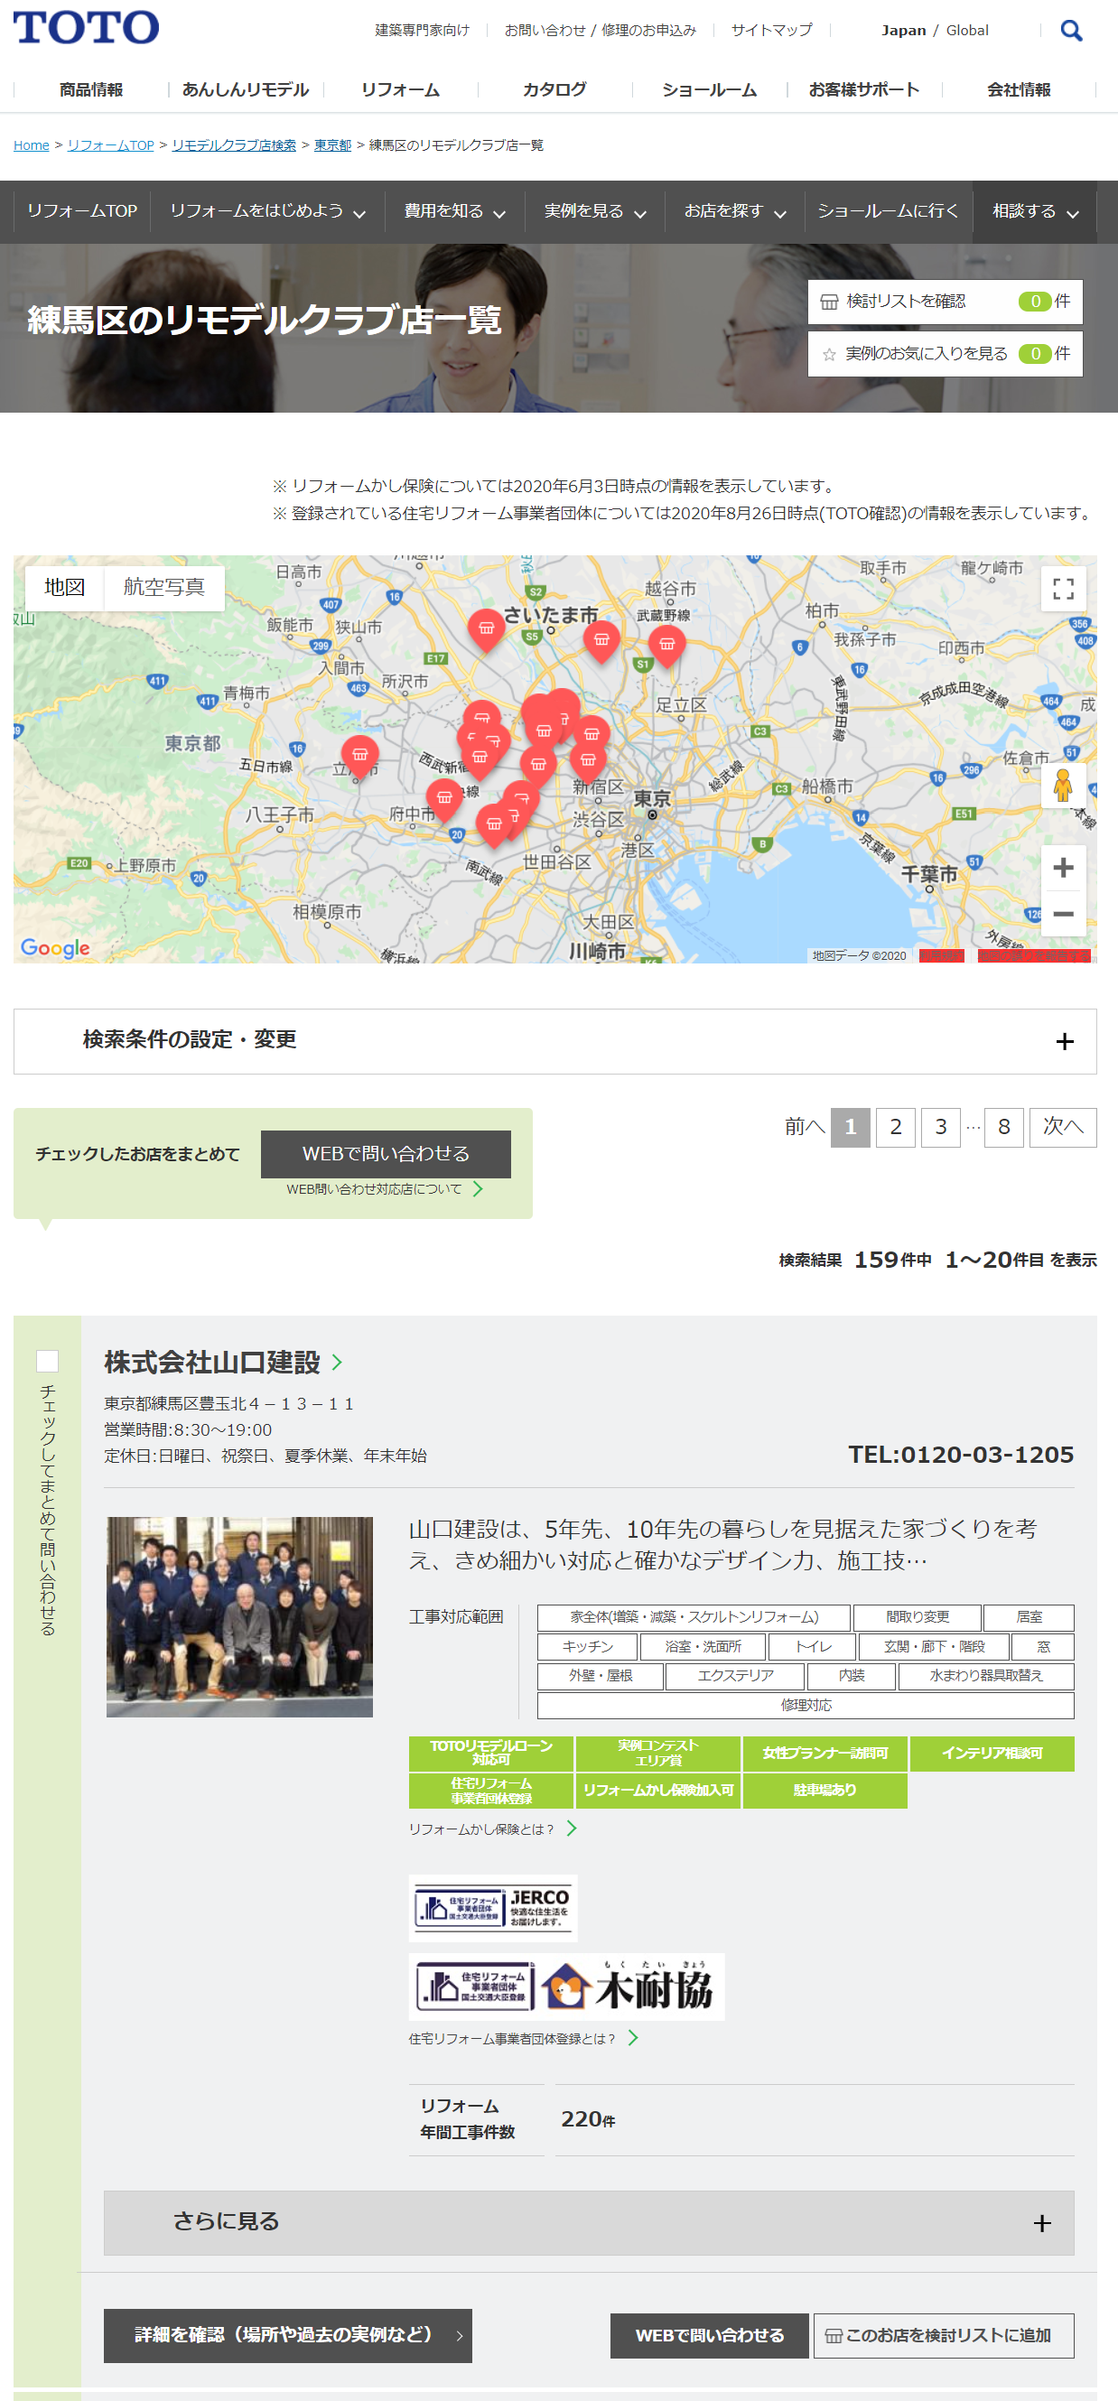
Task: Click the JERCO association logo
Action: coord(492,1908)
